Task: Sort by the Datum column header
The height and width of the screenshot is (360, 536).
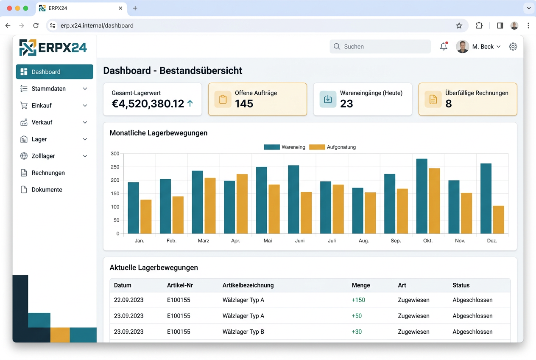Action: coord(123,285)
